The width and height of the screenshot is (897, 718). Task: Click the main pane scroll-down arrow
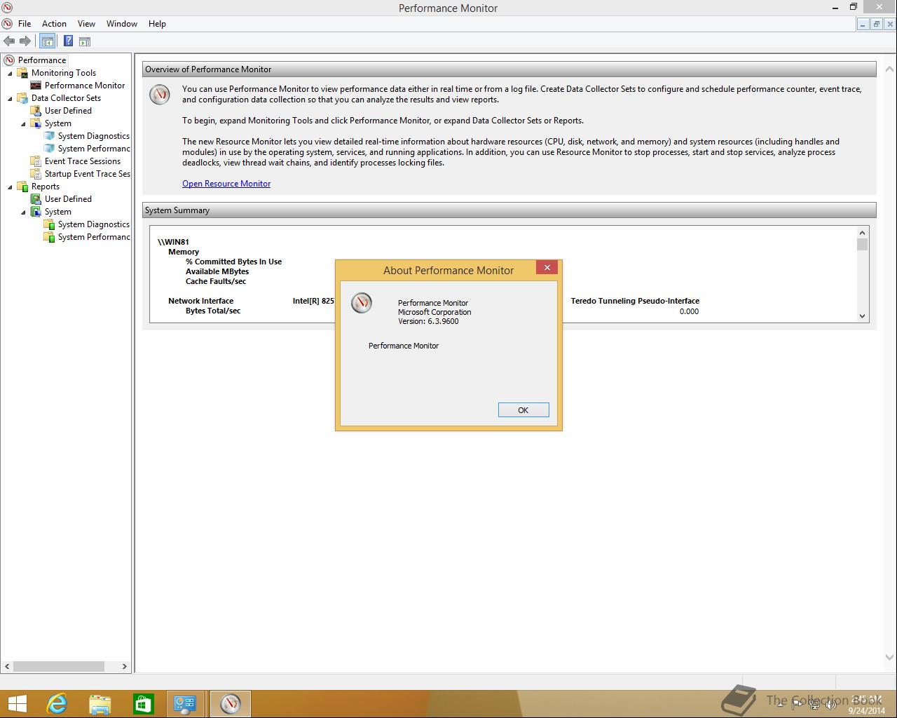pyautogui.click(x=890, y=658)
